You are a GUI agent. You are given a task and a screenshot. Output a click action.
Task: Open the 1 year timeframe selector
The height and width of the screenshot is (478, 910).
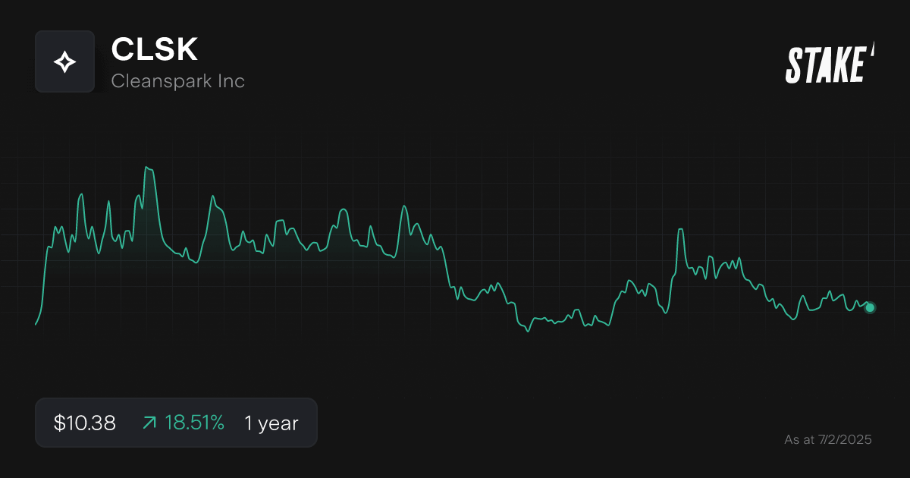(x=271, y=423)
